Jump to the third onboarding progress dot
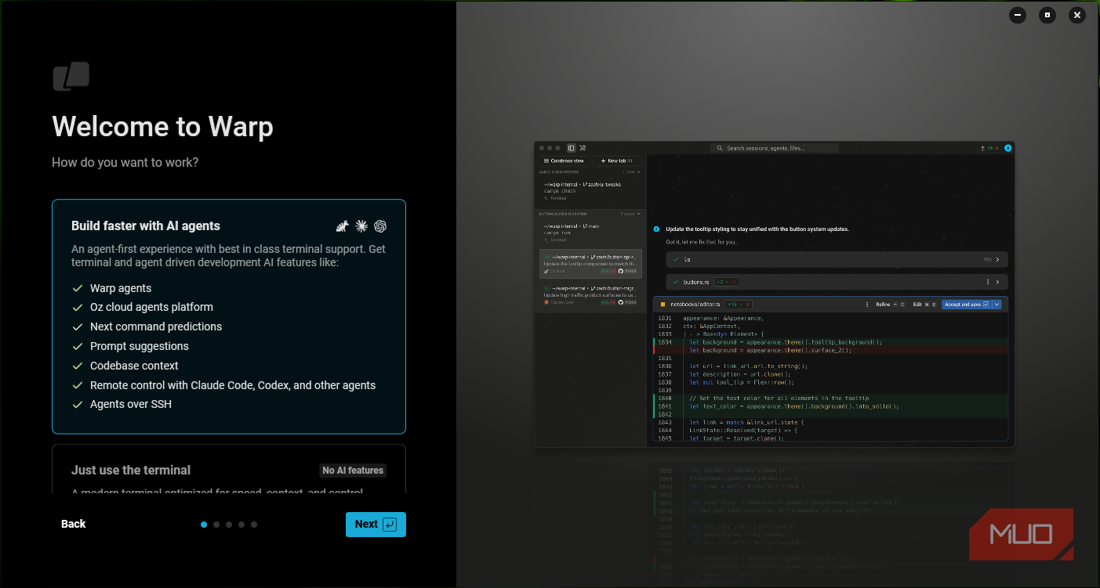The height and width of the screenshot is (588, 1100). [x=229, y=525]
